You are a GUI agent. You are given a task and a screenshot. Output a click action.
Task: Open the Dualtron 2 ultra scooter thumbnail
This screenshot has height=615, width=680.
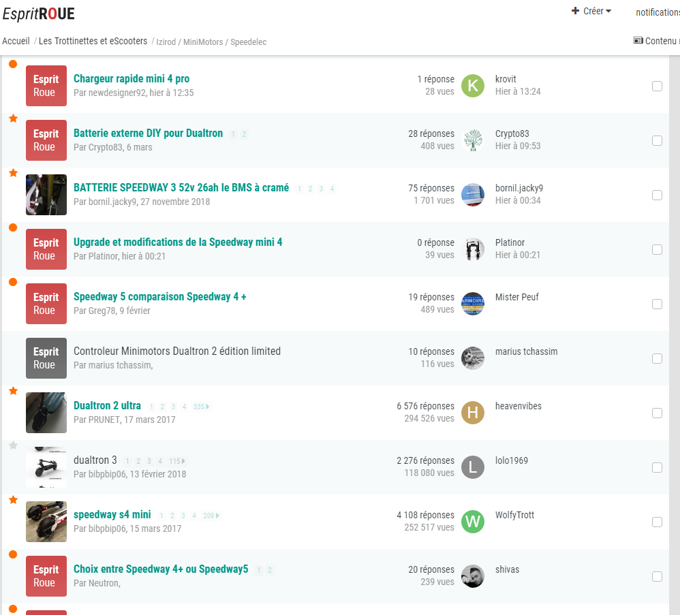[46, 413]
